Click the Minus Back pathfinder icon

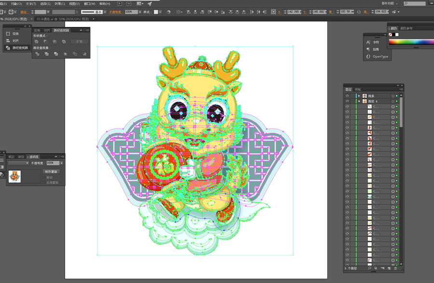coord(84,54)
